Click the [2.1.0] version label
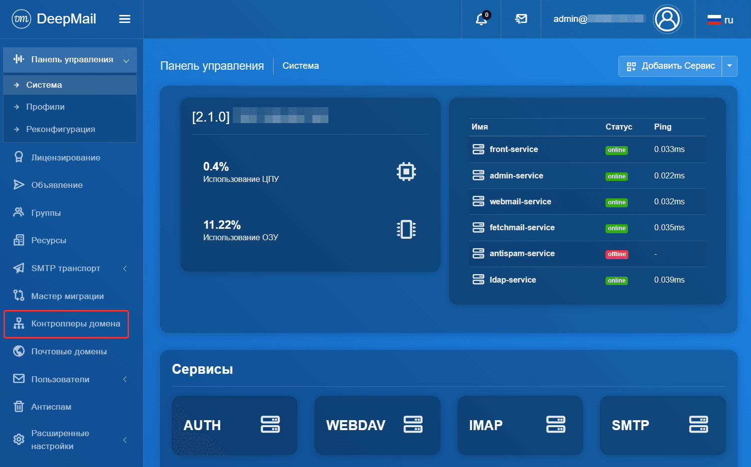The height and width of the screenshot is (467, 751). pyautogui.click(x=211, y=117)
